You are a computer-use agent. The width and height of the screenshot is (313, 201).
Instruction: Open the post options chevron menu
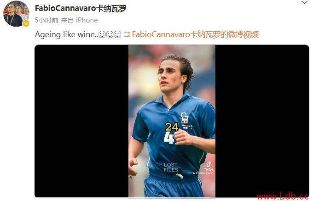click(304, 3)
